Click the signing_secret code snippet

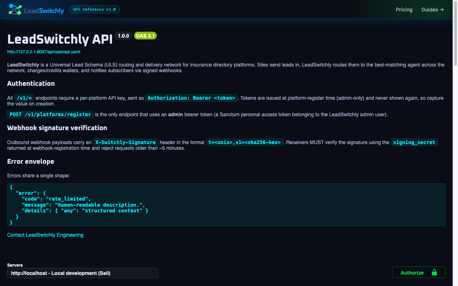pos(414,142)
